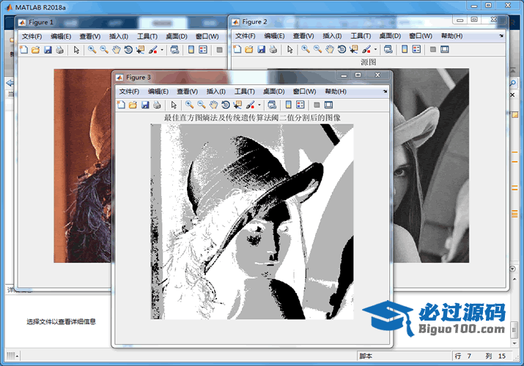Open Brush color dropdown arrow in Figure 1
Image resolution: width=524 pixels, height=366 pixels.
coord(162,51)
